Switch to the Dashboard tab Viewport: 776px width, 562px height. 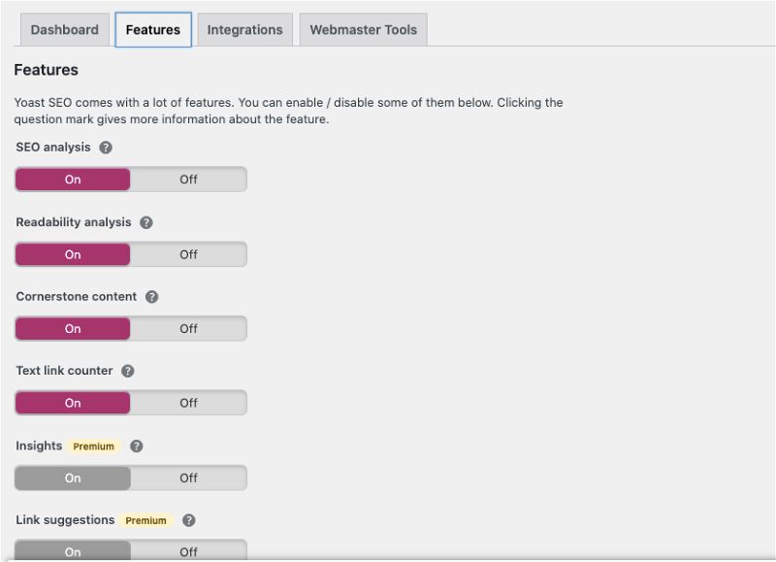65,30
